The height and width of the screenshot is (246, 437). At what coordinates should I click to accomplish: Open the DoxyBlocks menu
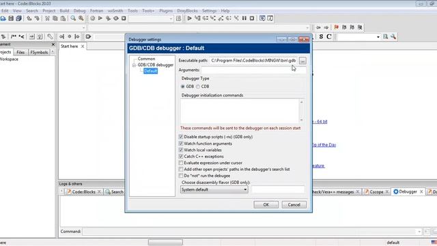pos(187,11)
